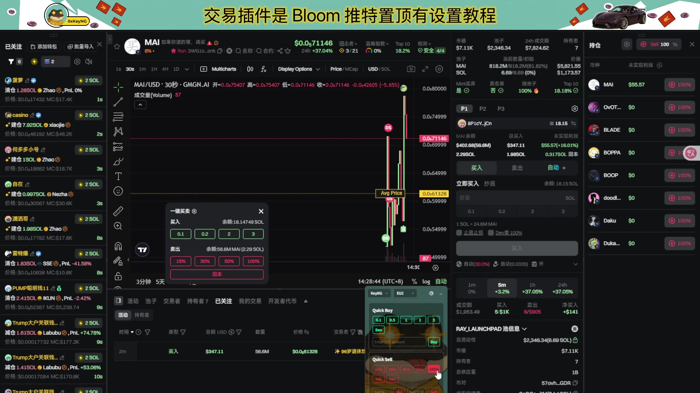
Task: Toggle auto scale on chart
Action: click(441, 282)
